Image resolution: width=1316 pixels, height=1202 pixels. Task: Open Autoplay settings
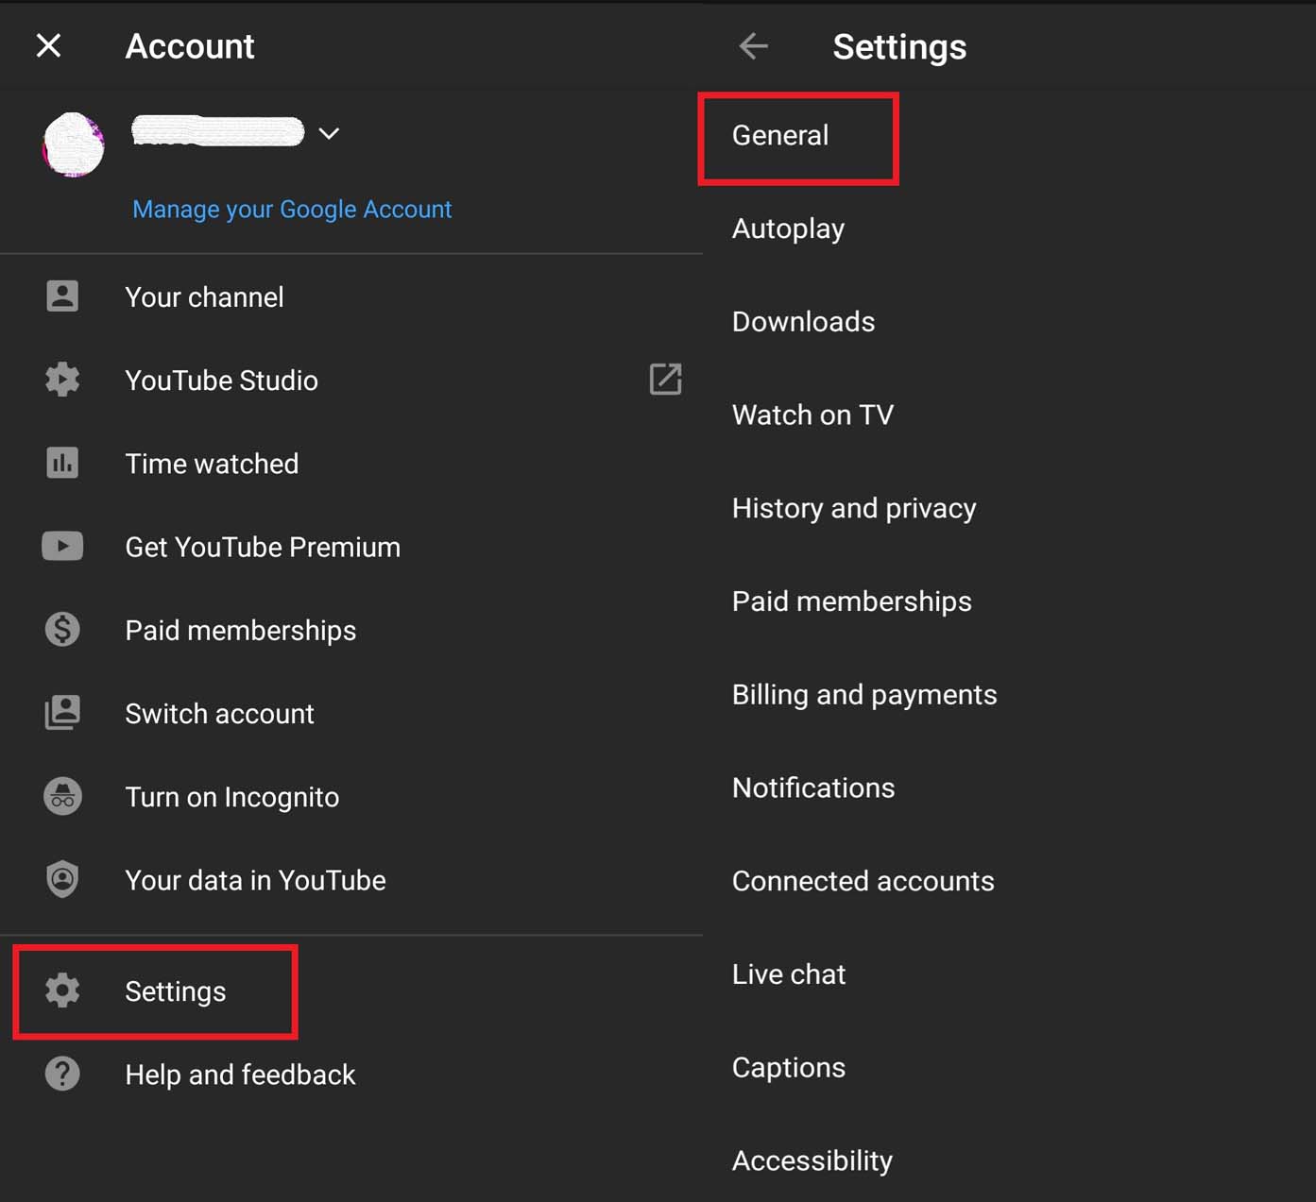point(788,228)
